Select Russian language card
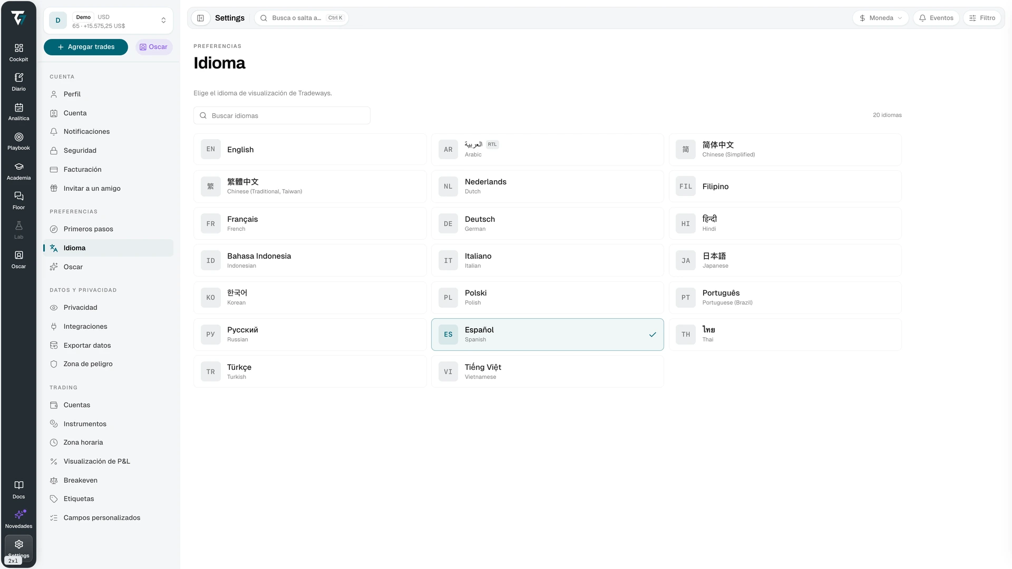The height and width of the screenshot is (569, 1012). pyautogui.click(x=310, y=335)
